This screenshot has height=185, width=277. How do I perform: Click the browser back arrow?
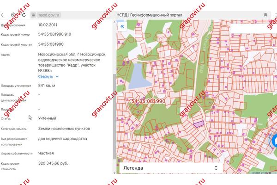click(x=3, y=15)
